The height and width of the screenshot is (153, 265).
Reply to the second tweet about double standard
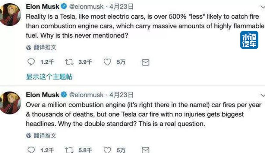[x=31, y=150]
